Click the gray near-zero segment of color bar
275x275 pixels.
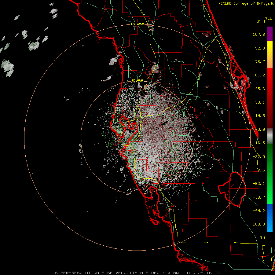coord(270,136)
